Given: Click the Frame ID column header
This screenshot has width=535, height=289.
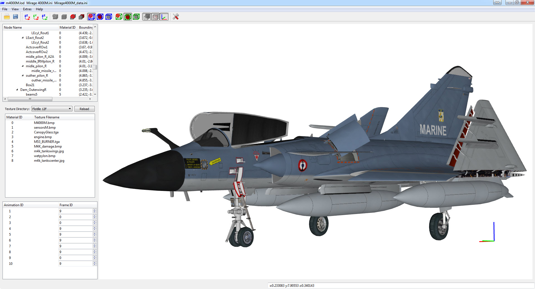Looking at the screenshot, I should [78, 205].
